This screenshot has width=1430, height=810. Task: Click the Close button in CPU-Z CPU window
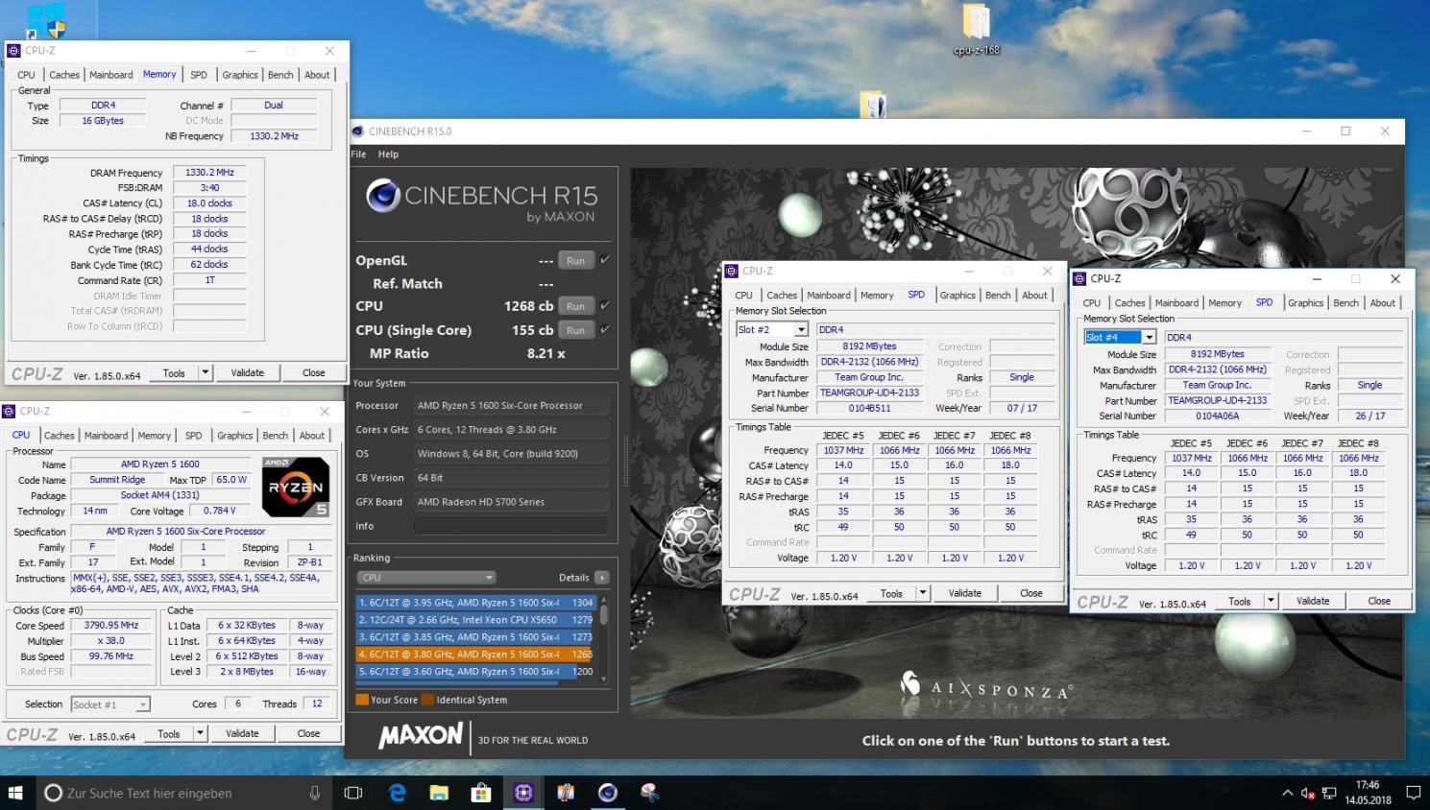[x=308, y=733]
